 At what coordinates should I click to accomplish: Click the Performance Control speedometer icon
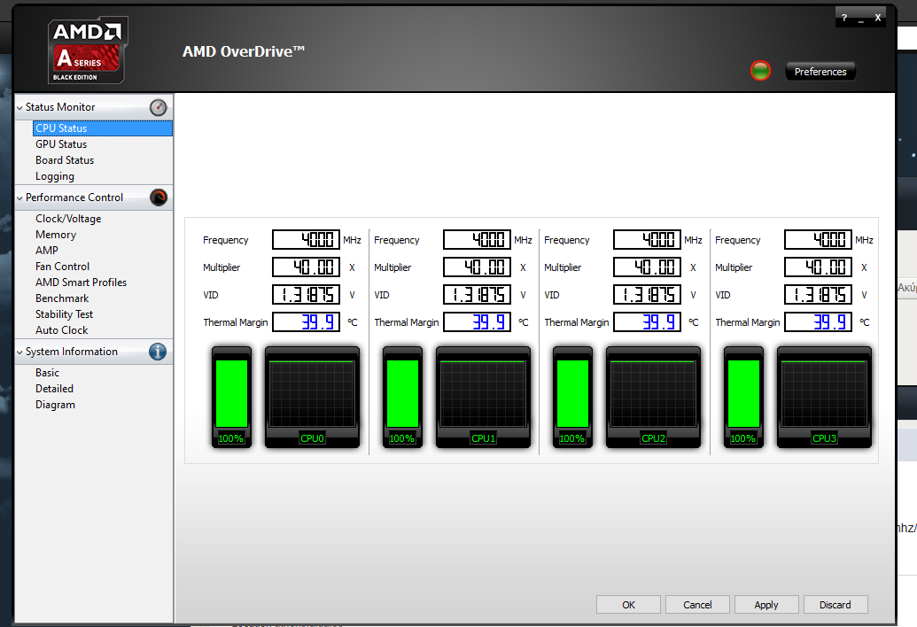coord(158,197)
